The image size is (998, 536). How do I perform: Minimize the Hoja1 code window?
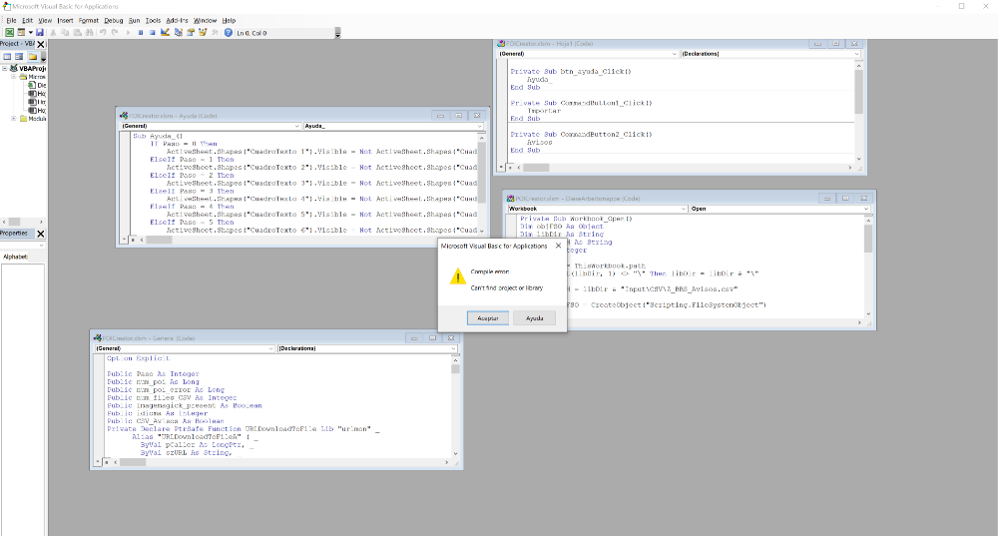[x=817, y=43]
